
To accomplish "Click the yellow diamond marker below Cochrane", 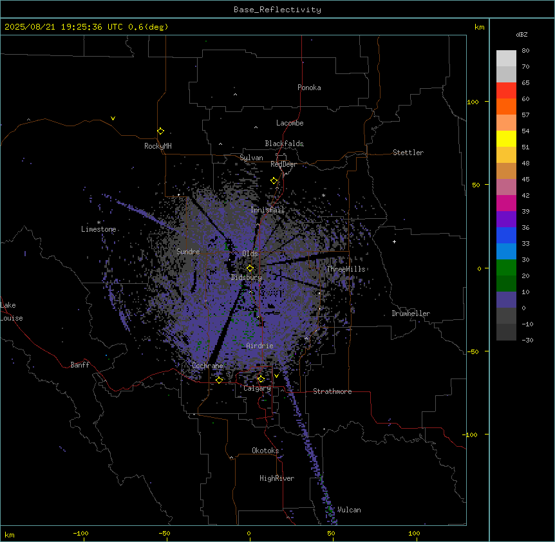I will [219, 380].
